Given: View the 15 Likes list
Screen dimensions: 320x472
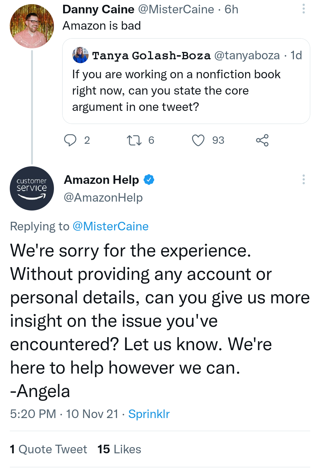Looking at the screenshot, I should 119,449.
